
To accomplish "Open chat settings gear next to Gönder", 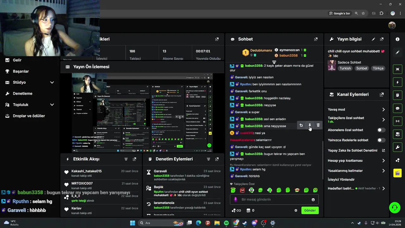I will click(296, 210).
